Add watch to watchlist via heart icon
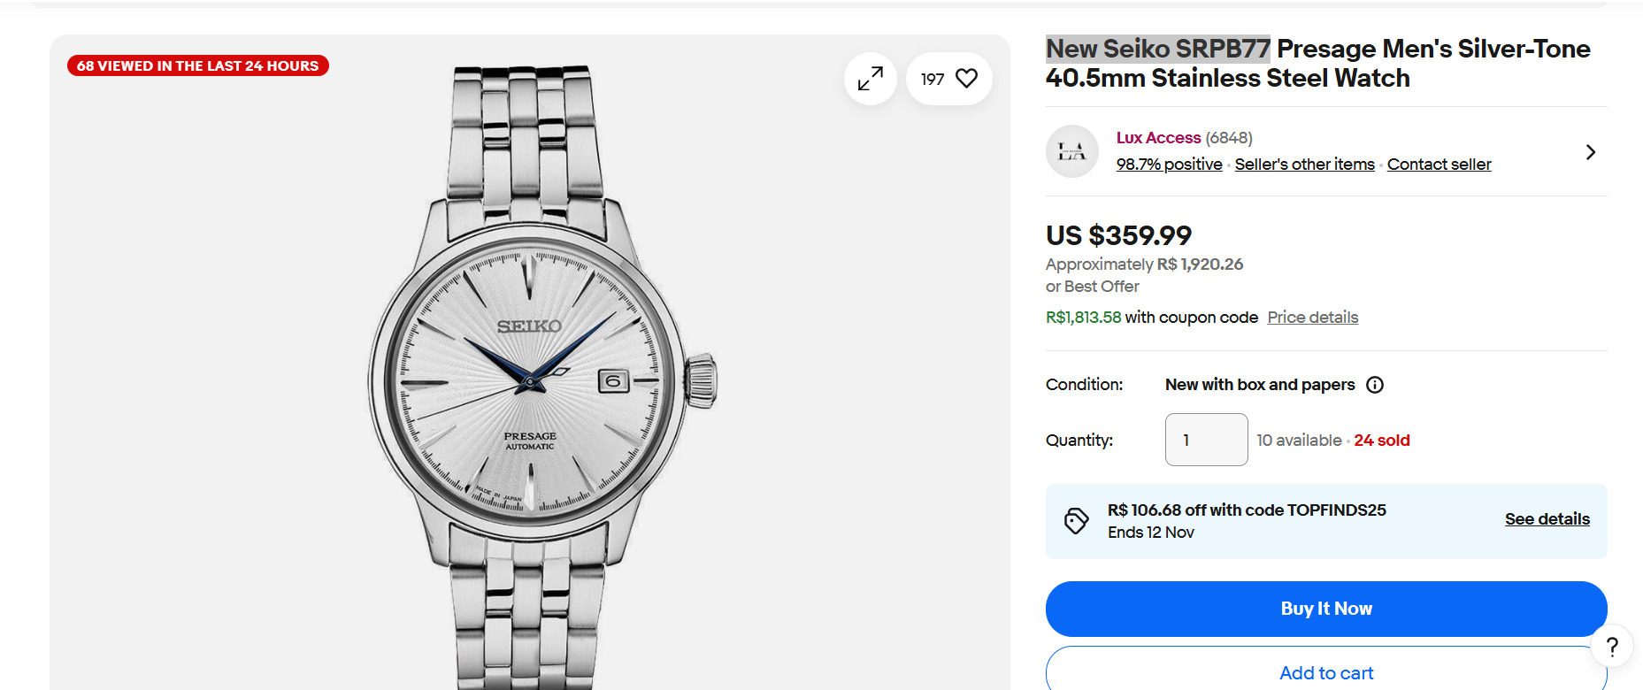 coord(966,79)
